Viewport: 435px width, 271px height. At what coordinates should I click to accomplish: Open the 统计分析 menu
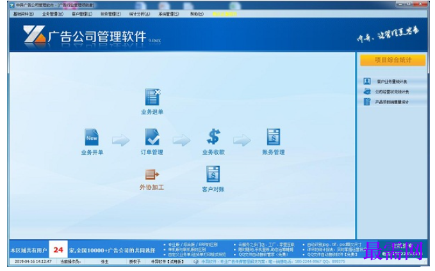[x=140, y=14]
